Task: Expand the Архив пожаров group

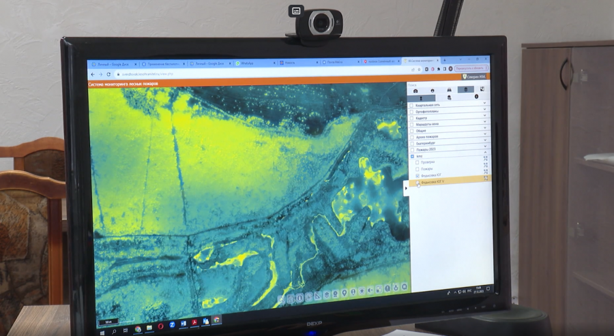Action: (485, 136)
